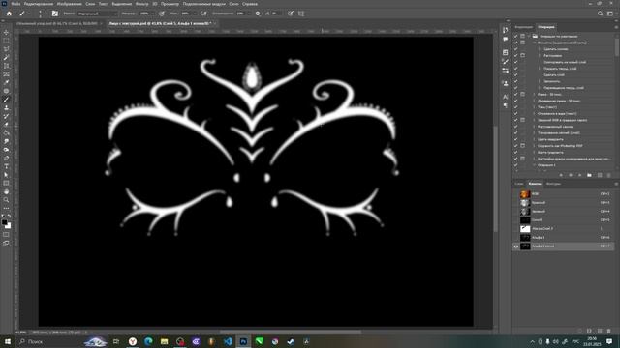620x348 pixels.
Task: Open the Фильтр menu
Action: click(142, 4)
